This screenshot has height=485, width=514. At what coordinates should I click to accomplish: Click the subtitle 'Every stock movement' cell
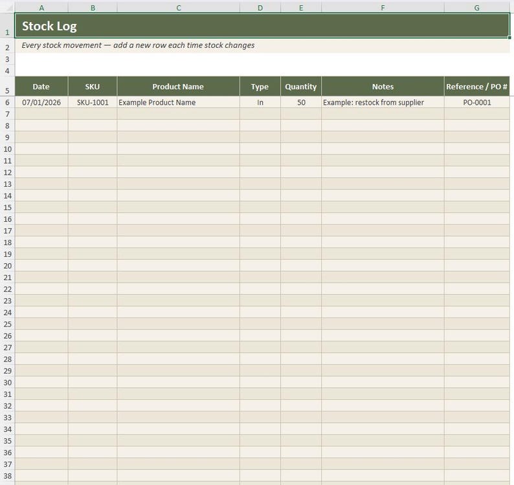[262, 45]
